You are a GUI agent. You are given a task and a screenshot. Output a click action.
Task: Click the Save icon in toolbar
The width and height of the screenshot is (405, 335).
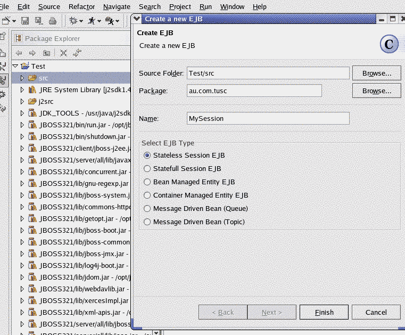pos(25,21)
